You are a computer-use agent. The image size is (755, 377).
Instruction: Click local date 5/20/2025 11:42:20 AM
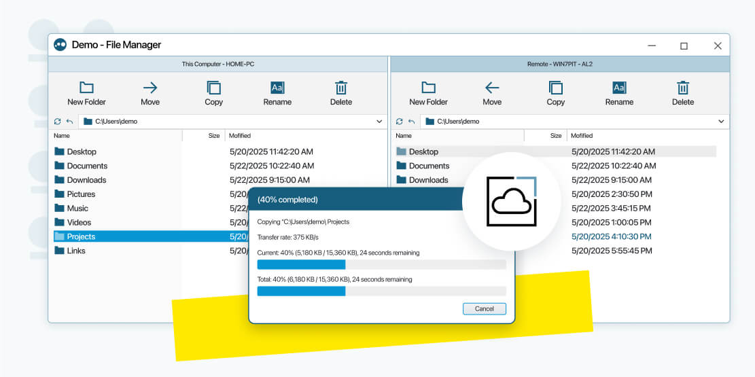click(x=272, y=151)
